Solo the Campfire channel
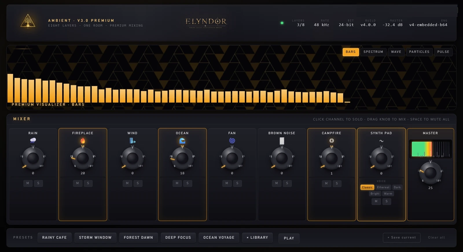This screenshot has height=252, width=463. pos(337,183)
